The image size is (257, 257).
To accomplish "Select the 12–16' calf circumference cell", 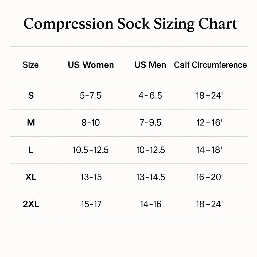I will click(209, 123).
